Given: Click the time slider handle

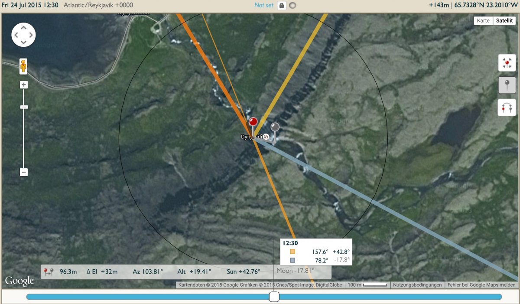Looking at the screenshot, I should pyautogui.click(x=274, y=297).
